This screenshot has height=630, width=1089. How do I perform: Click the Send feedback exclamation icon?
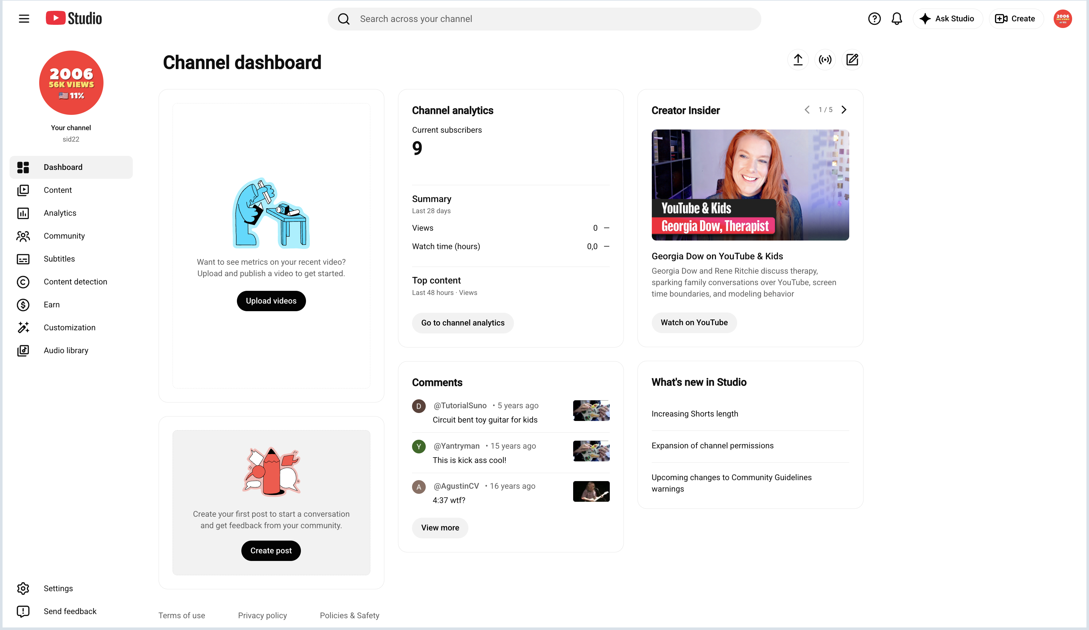pyautogui.click(x=23, y=611)
